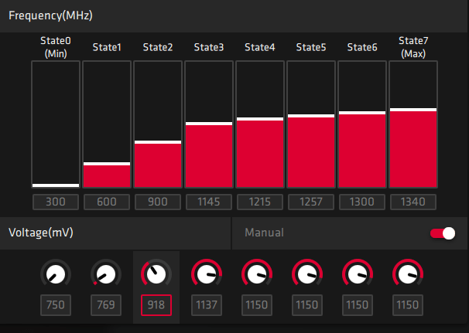The height and width of the screenshot is (333, 469).
Task: Edit the State7 voltage field showing 1150
Action: [408, 305]
